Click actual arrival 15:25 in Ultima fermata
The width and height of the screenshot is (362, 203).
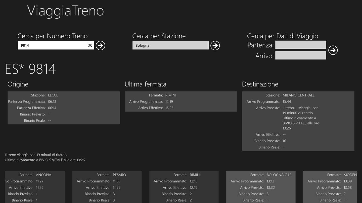(169, 108)
